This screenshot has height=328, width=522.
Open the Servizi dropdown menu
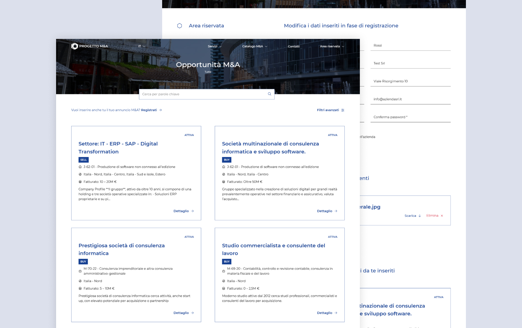(214, 46)
